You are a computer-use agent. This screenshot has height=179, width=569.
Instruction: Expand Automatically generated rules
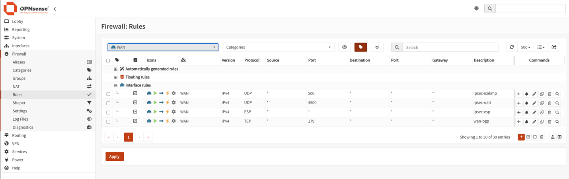pyautogui.click(x=115, y=69)
